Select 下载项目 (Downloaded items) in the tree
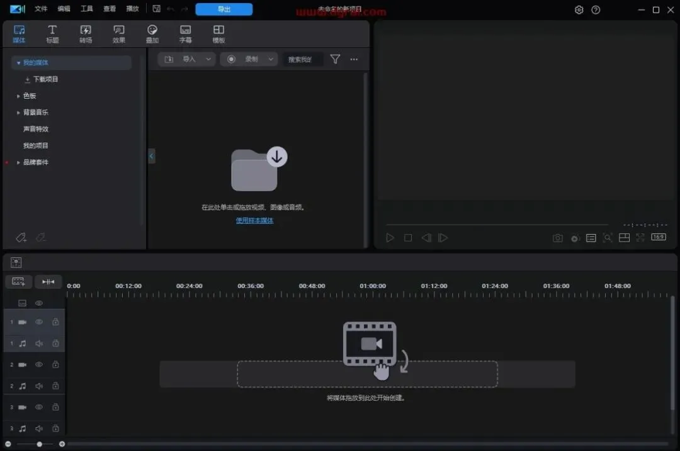The height and width of the screenshot is (451, 680). (45, 79)
